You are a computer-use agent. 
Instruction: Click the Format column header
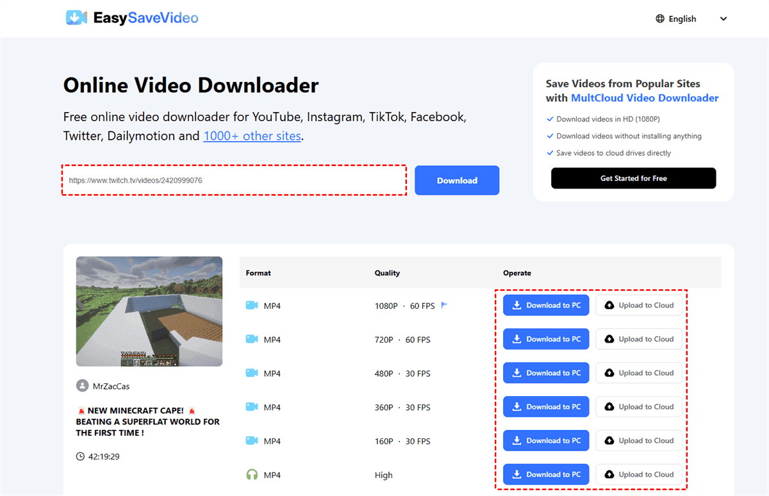click(x=258, y=273)
